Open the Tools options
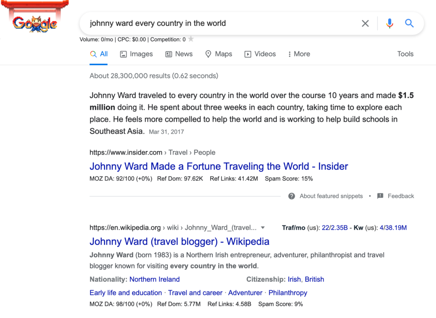Image resolution: width=436 pixels, height=318 pixels. click(405, 54)
